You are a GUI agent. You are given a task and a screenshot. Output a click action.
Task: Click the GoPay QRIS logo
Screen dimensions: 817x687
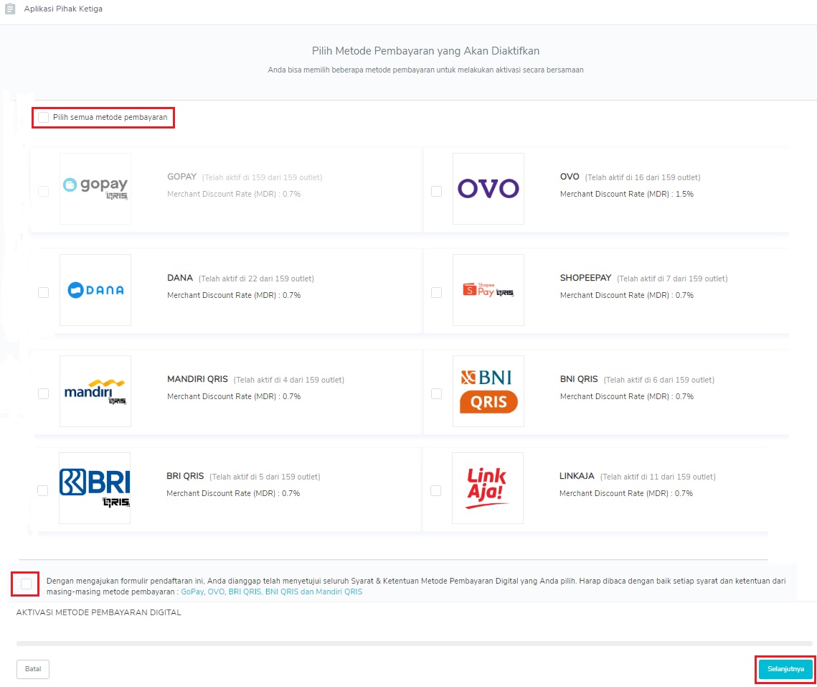click(95, 189)
